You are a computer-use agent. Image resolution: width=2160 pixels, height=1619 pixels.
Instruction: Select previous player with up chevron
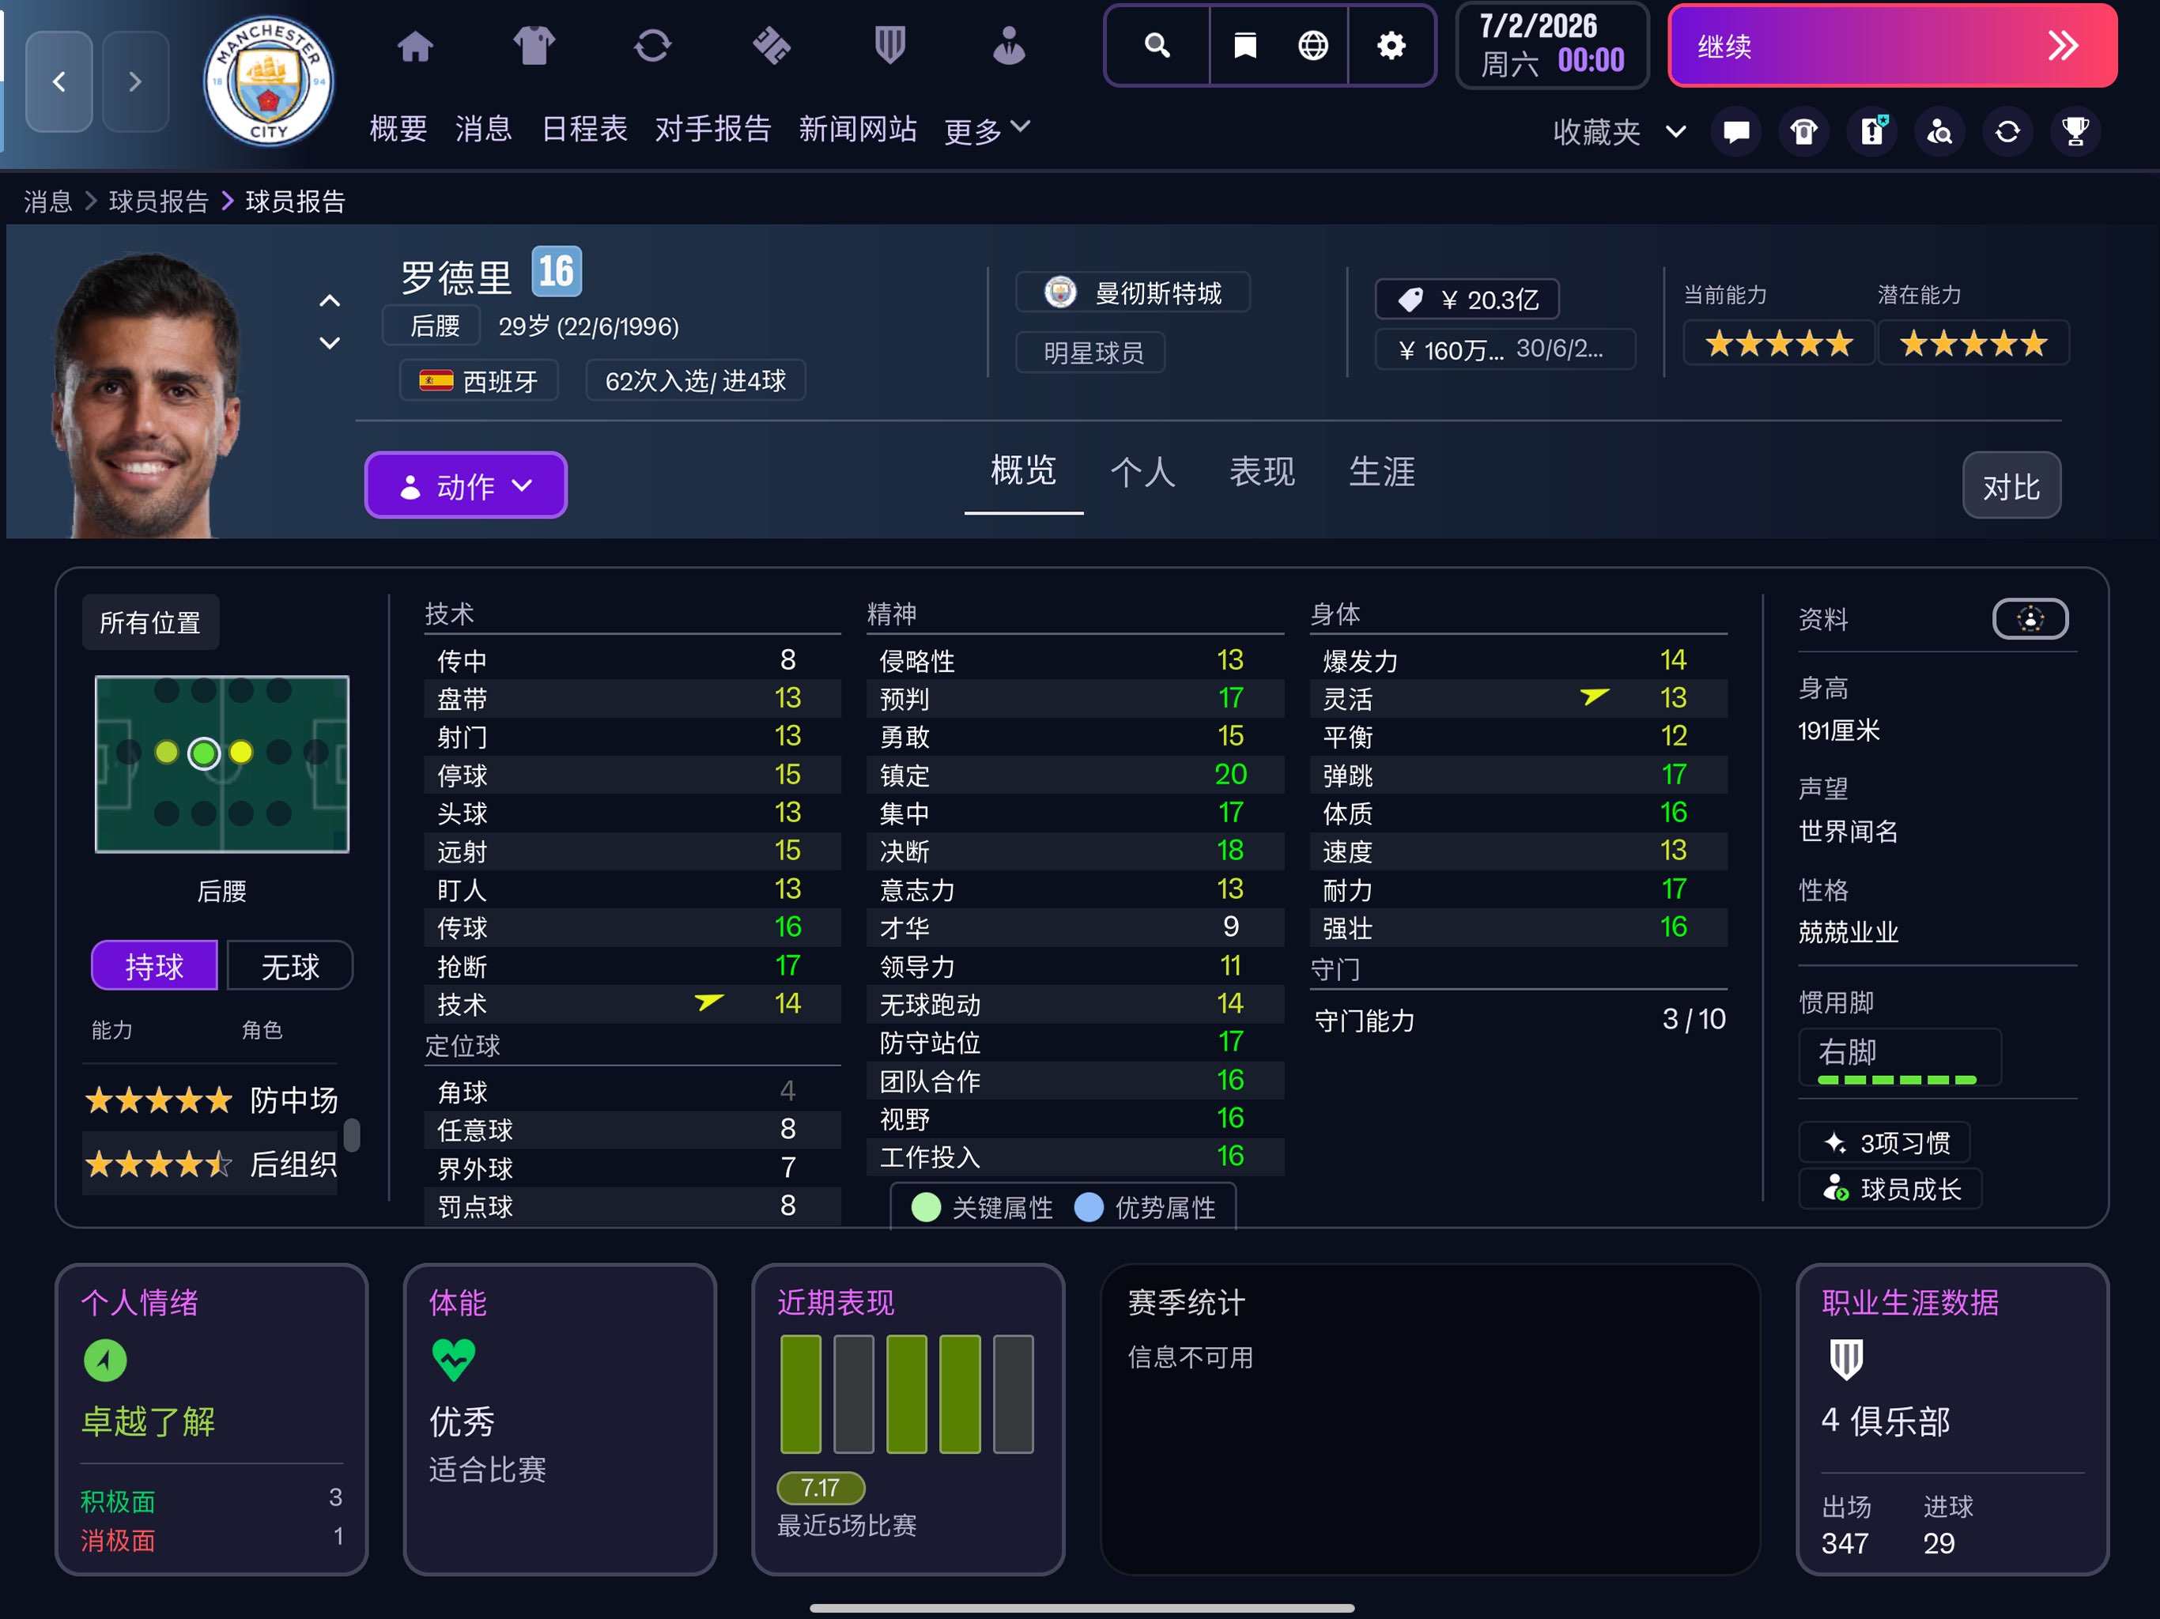[330, 300]
